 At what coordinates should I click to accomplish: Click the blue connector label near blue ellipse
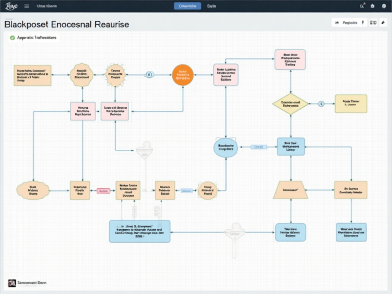[259, 147]
